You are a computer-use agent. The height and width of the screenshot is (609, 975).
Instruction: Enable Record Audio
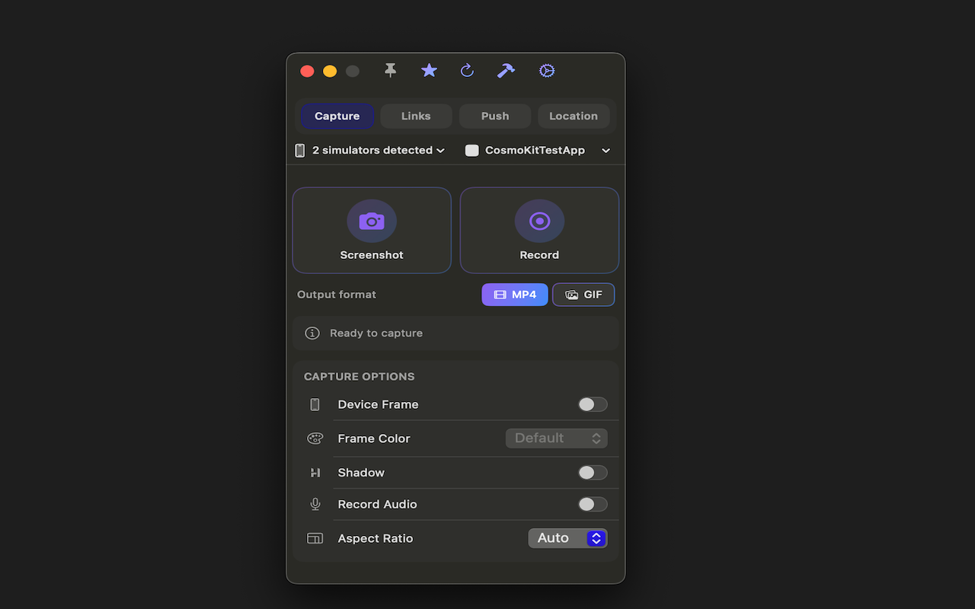click(593, 504)
